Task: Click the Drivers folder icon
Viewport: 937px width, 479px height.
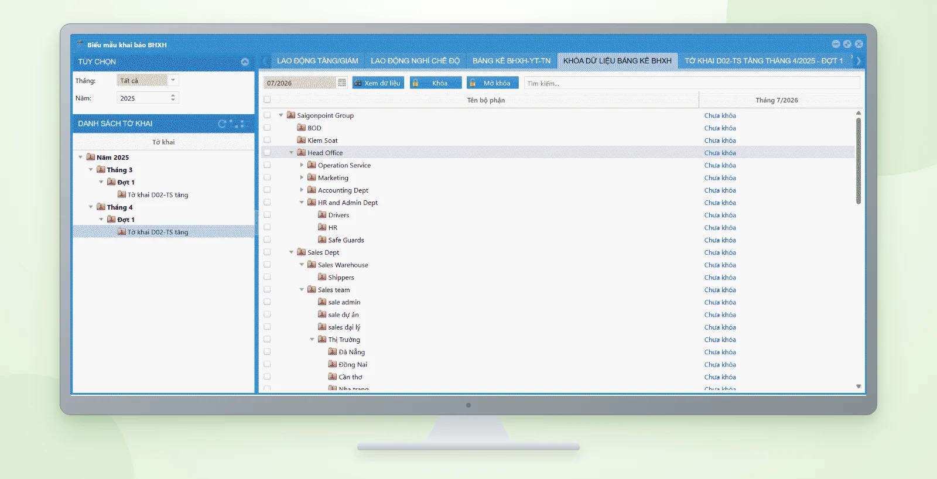Action: click(x=322, y=215)
